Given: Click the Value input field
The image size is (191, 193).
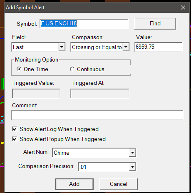Looking at the screenshot, I should click(158, 47).
